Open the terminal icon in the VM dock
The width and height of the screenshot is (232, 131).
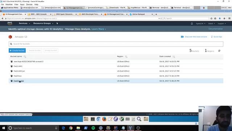click(93, 119)
